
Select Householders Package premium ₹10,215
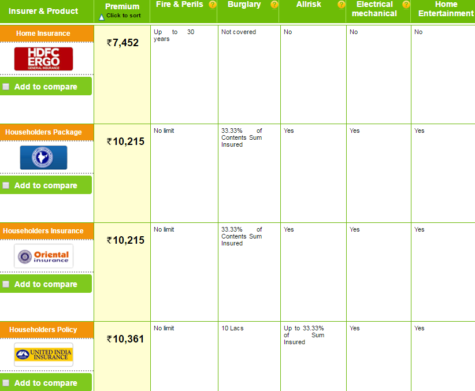click(x=125, y=141)
